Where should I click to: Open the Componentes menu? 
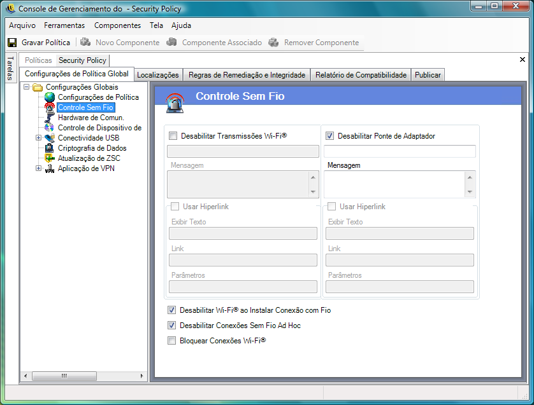(x=117, y=25)
